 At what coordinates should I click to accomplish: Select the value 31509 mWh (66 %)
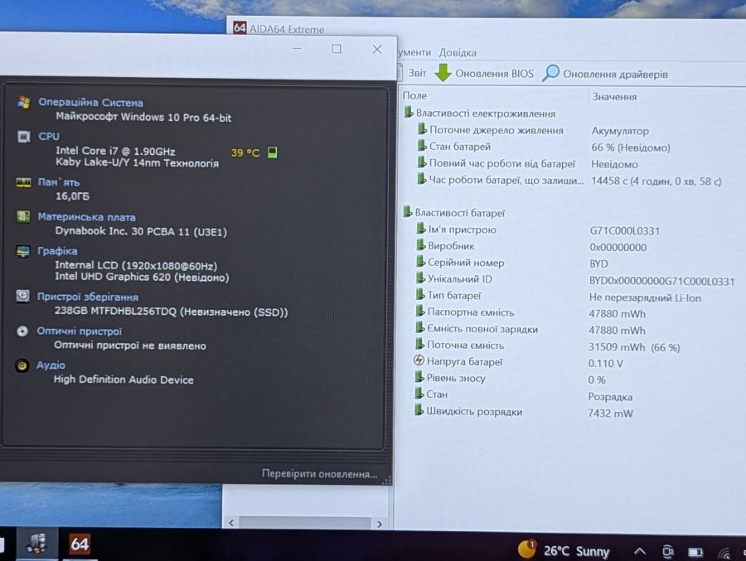pos(634,347)
